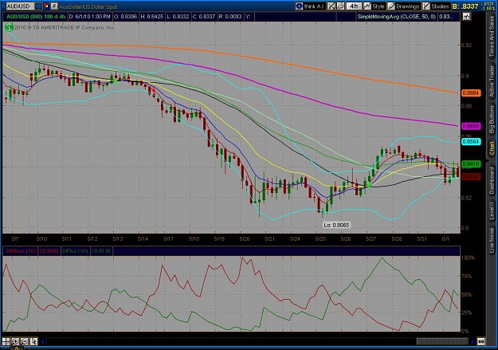498x350 pixels.
Task: Click the red-yellow color link icon
Action: tap(46, 6)
